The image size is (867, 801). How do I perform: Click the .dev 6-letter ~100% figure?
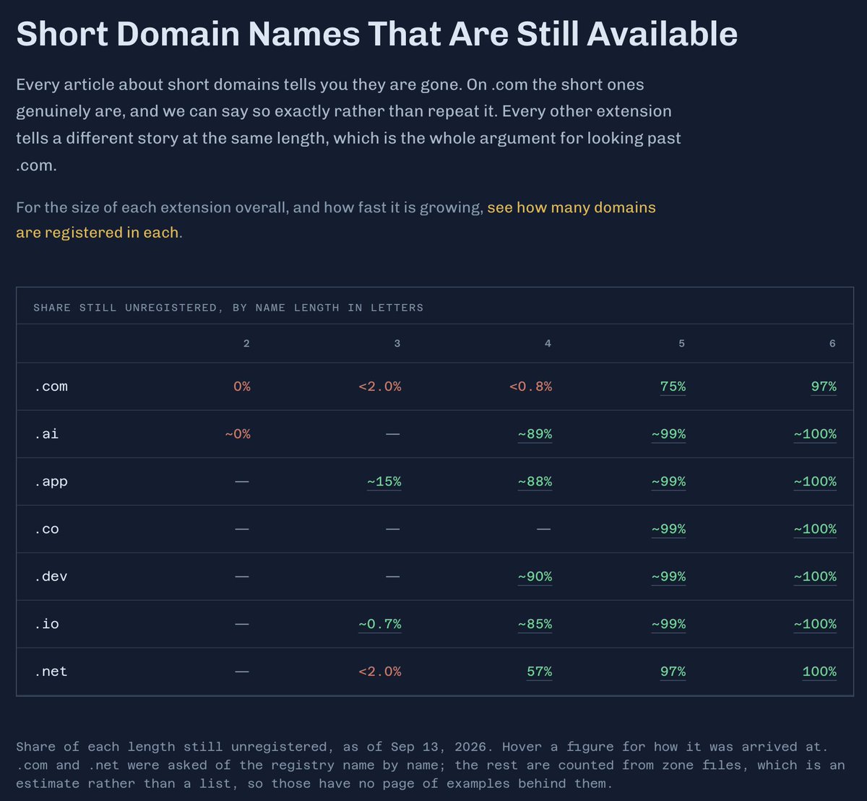tap(815, 576)
